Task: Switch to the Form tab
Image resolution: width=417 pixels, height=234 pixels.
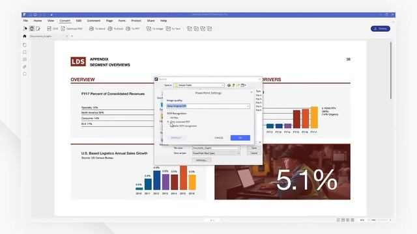Action: 122,21
